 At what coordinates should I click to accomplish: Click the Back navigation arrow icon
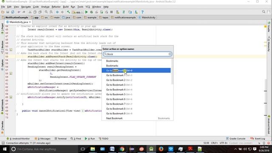coord(57,12)
